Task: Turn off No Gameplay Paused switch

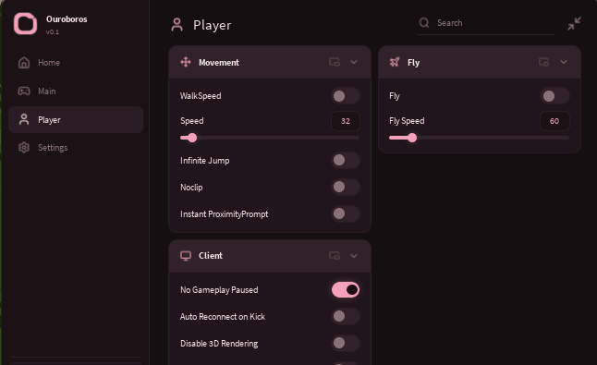Action: click(346, 290)
